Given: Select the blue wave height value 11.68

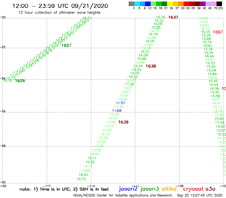Looking at the screenshot, I should tap(117, 111).
